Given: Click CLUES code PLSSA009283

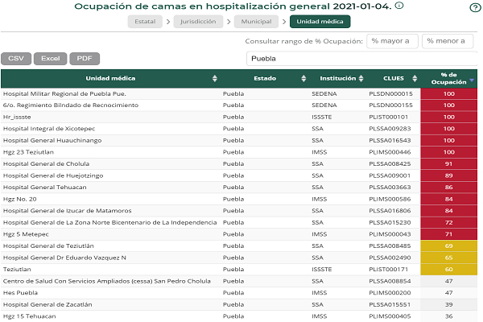Looking at the screenshot, I should pos(390,129).
